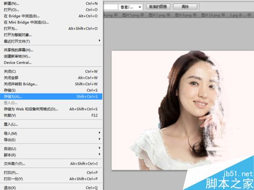The height and width of the screenshot is (190, 254).
Task: Choose 打开为智能对象... menu entry
Action: pyautogui.click(x=51, y=35)
